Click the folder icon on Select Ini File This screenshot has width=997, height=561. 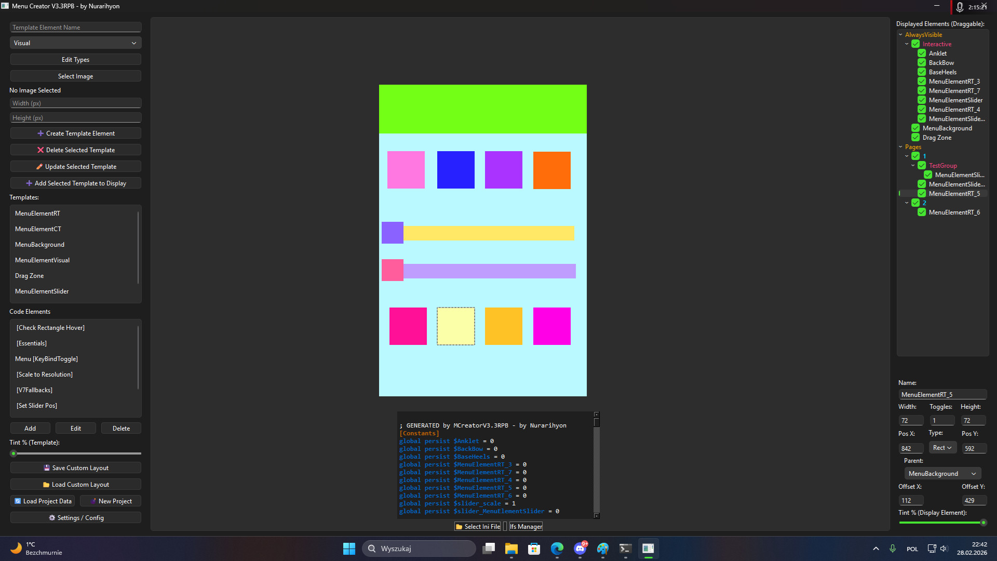coord(459,527)
